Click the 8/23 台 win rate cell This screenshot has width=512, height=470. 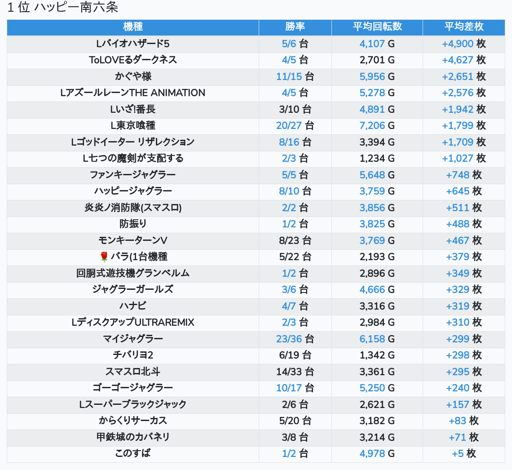pos(295,240)
